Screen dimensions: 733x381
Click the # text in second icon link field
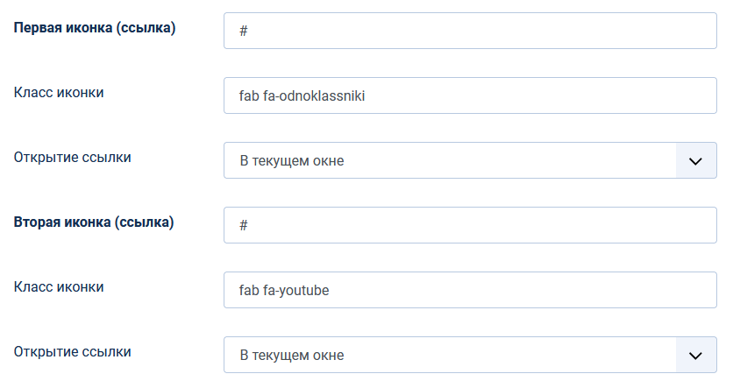245,225
